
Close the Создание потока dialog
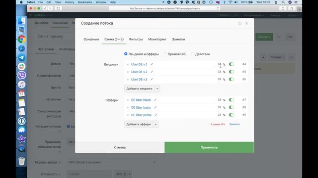click(246, 23)
